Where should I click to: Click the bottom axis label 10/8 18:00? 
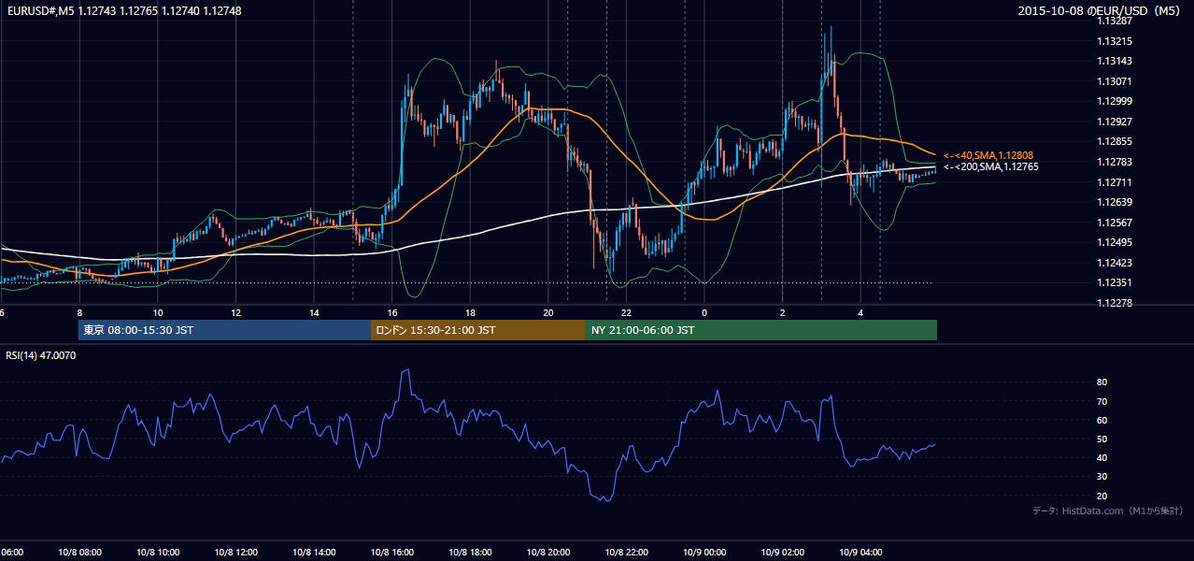[470, 552]
